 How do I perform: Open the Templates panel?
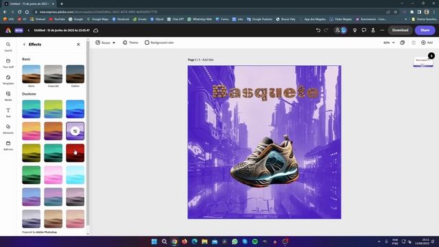pyautogui.click(x=8, y=80)
